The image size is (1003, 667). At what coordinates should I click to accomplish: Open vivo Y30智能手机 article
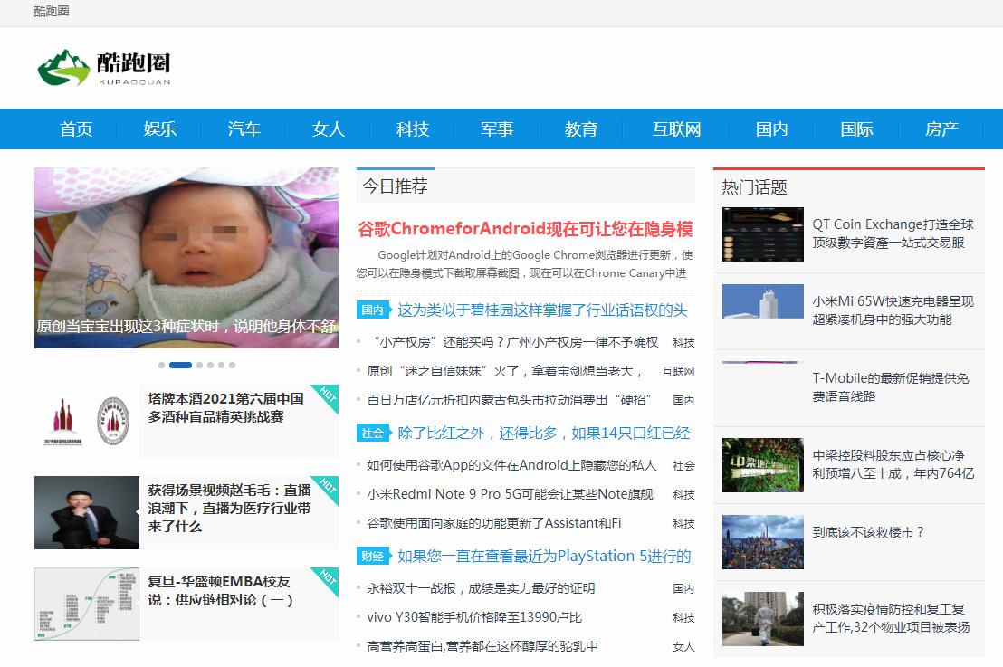point(474,617)
